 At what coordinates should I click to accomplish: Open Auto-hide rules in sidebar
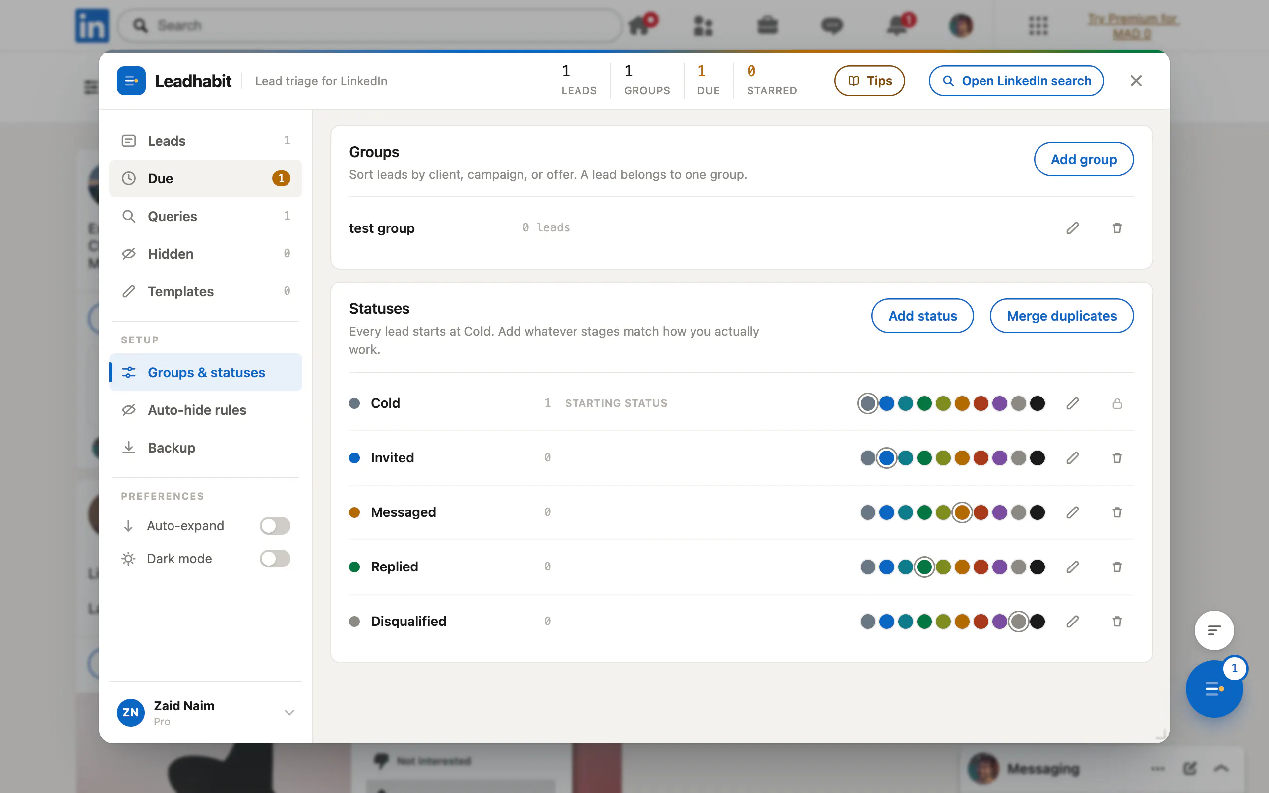tap(206, 410)
